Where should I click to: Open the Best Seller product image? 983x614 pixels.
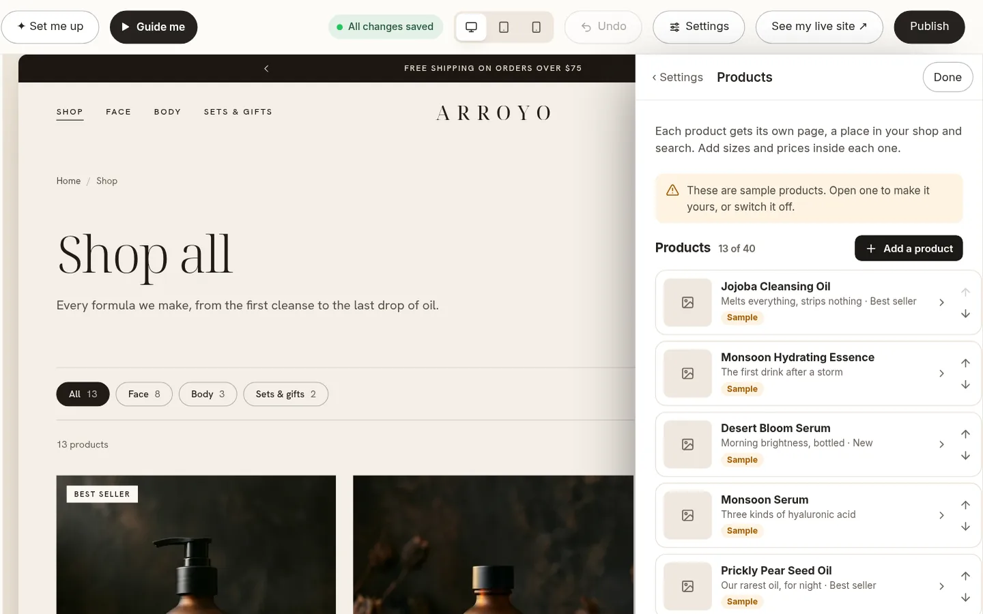pos(196,544)
